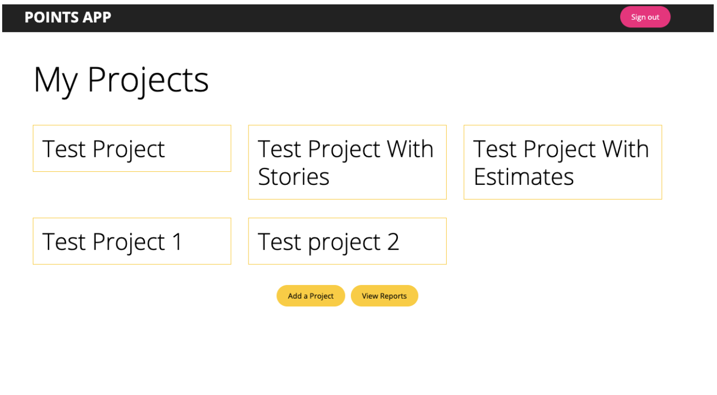Click the word Estimates in project title
This screenshot has height=395, width=717.
[524, 177]
